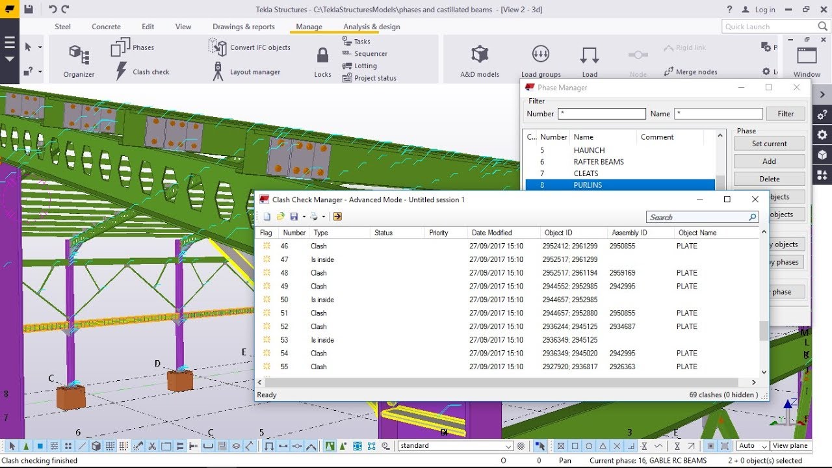The width and height of the screenshot is (832, 468).
Task: Click the side pane gear settings icon
Action: (822, 135)
